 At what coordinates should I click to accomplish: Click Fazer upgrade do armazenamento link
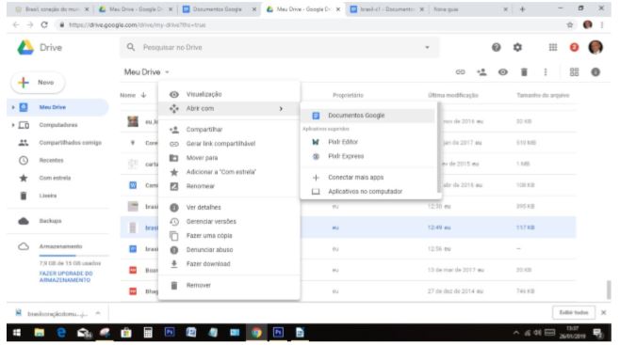tap(66, 276)
